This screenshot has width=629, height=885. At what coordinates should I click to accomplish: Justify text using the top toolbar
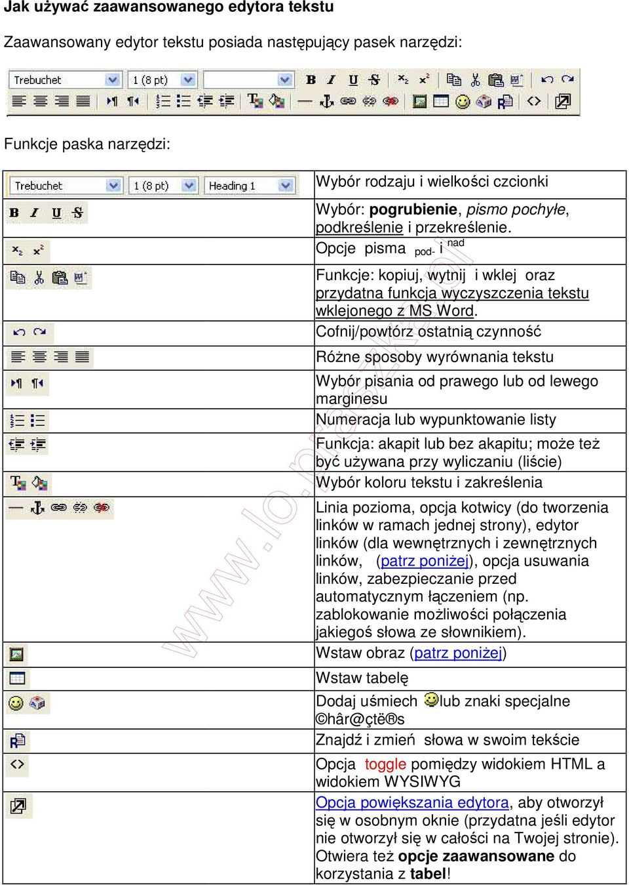point(83,101)
